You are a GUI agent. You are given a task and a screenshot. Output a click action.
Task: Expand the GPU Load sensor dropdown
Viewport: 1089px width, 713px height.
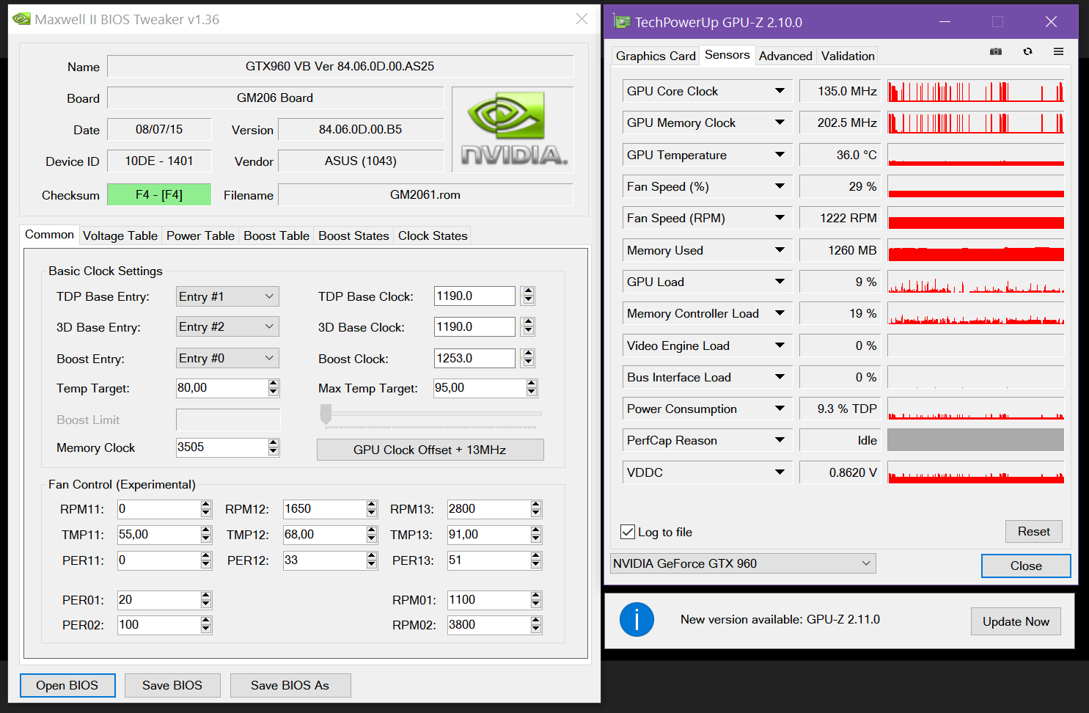pos(780,282)
